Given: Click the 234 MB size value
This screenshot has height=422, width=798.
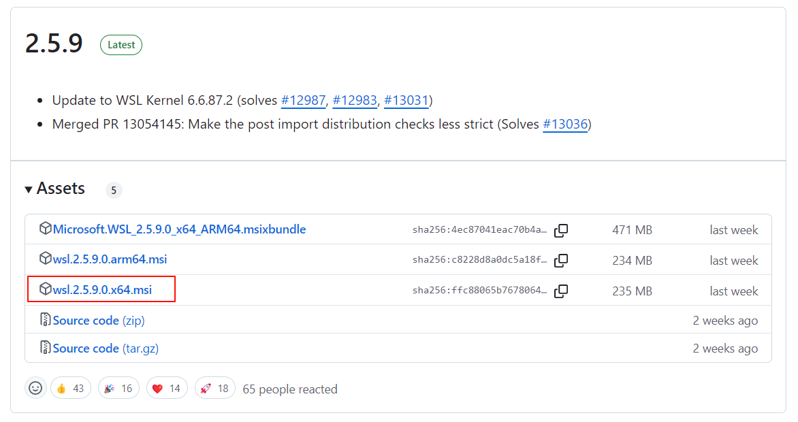Looking at the screenshot, I should pyautogui.click(x=632, y=261).
